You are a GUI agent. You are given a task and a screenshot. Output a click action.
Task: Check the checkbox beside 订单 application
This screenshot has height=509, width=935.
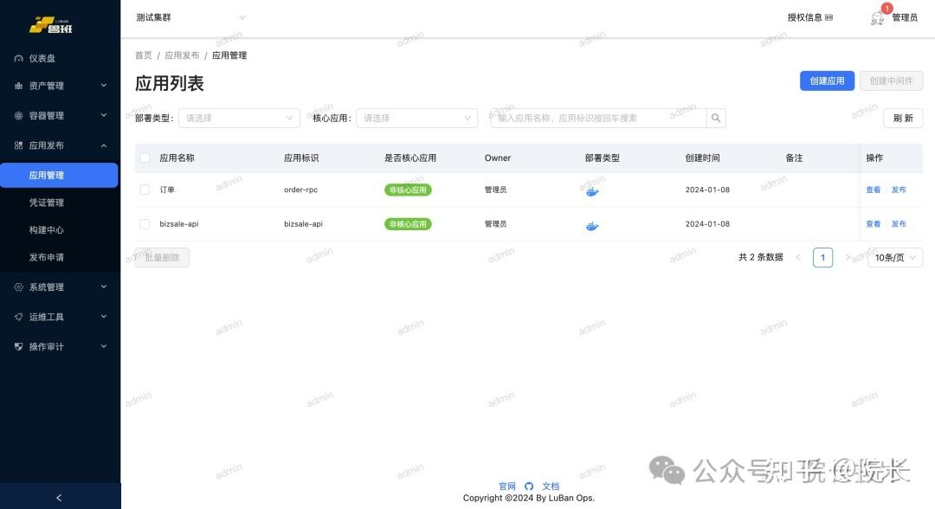(x=145, y=190)
